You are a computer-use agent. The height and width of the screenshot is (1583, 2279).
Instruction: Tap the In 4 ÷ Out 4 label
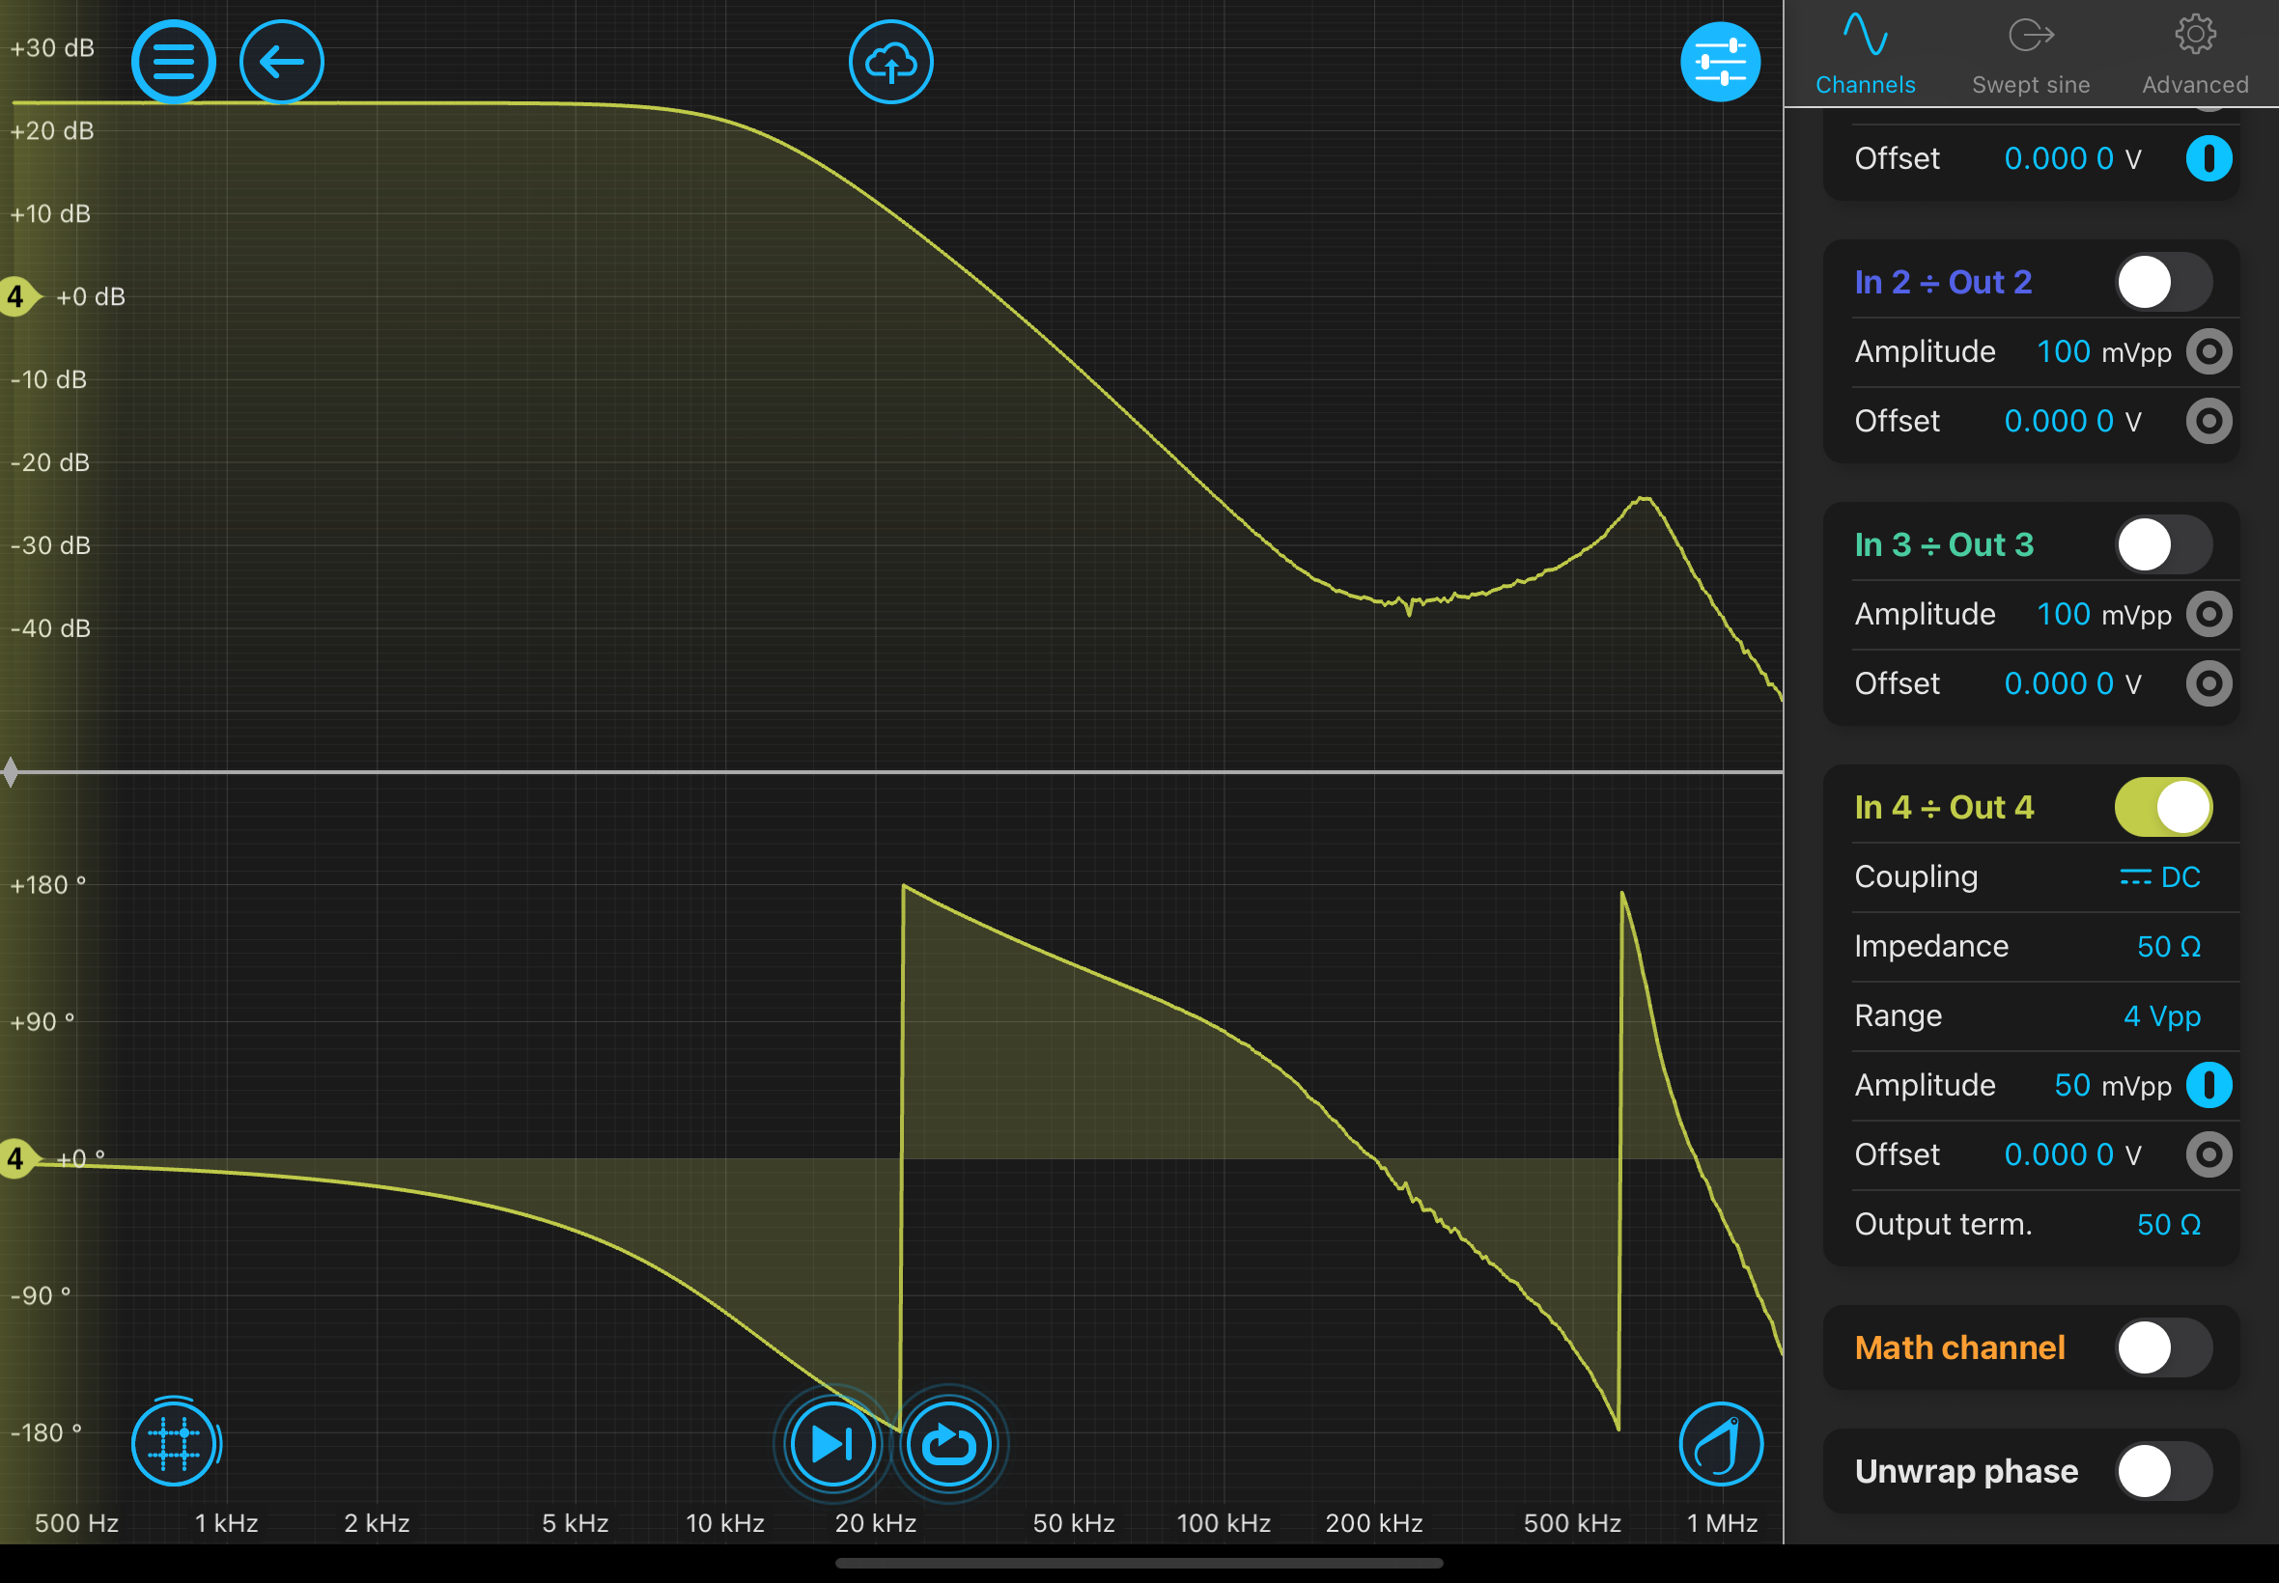(1944, 807)
